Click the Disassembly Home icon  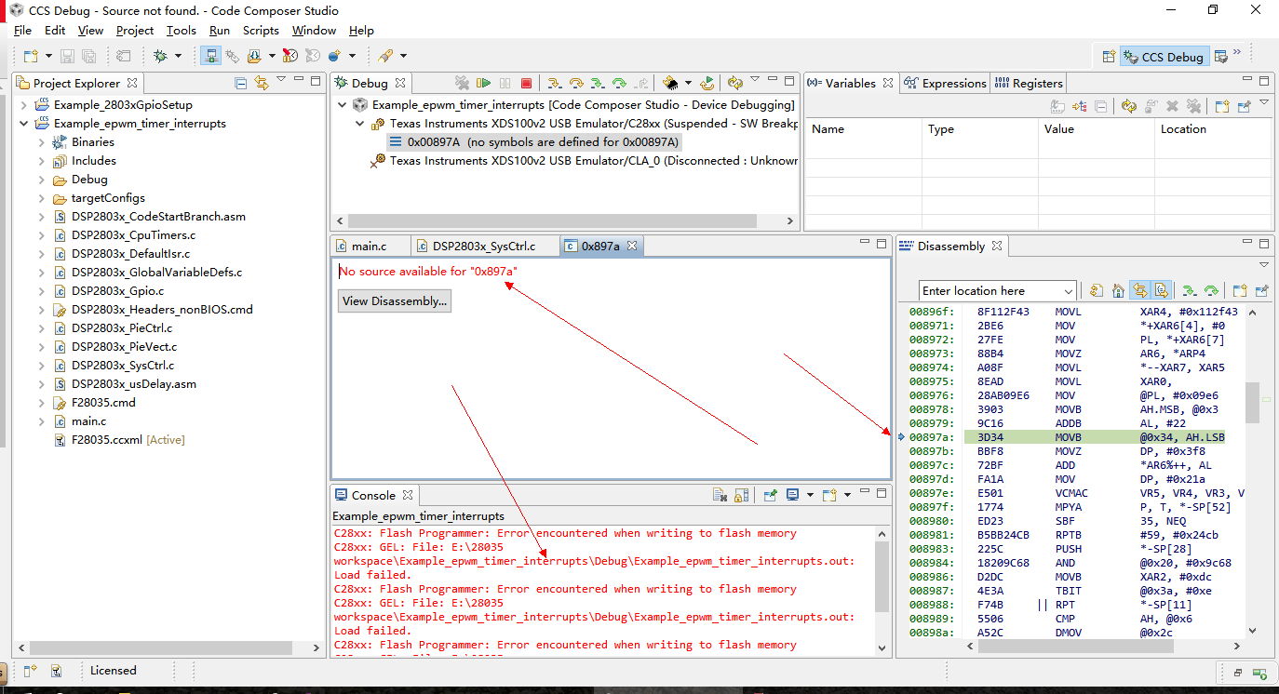coord(1118,290)
